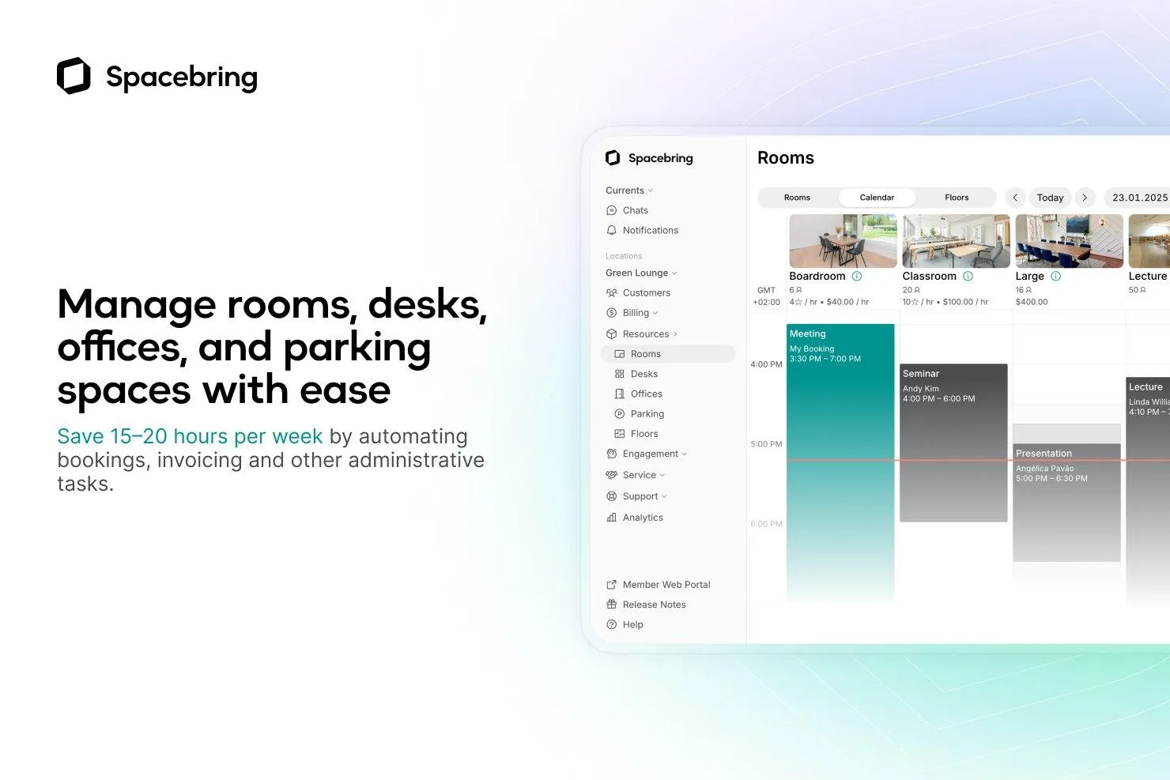
Task: Open Analytics in sidebar
Action: pyautogui.click(x=643, y=518)
